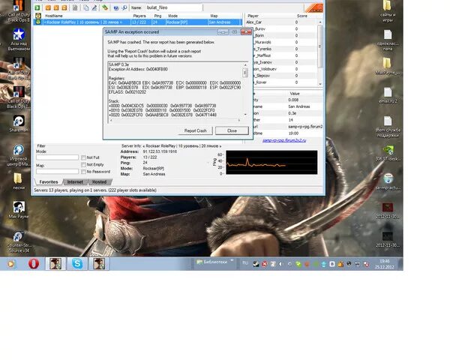Click the green Connect play icon in toolbar
The height and width of the screenshot is (360, 450).
coord(37,7)
